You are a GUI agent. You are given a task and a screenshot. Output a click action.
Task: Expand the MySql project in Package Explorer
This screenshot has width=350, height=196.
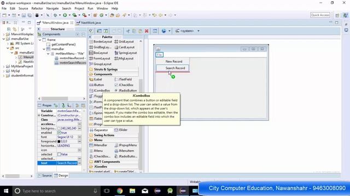click(4, 71)
